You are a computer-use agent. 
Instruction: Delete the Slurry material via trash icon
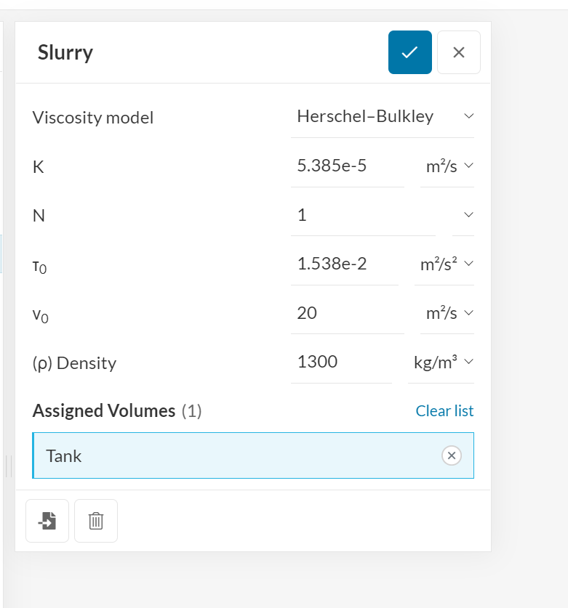point(96,521)
